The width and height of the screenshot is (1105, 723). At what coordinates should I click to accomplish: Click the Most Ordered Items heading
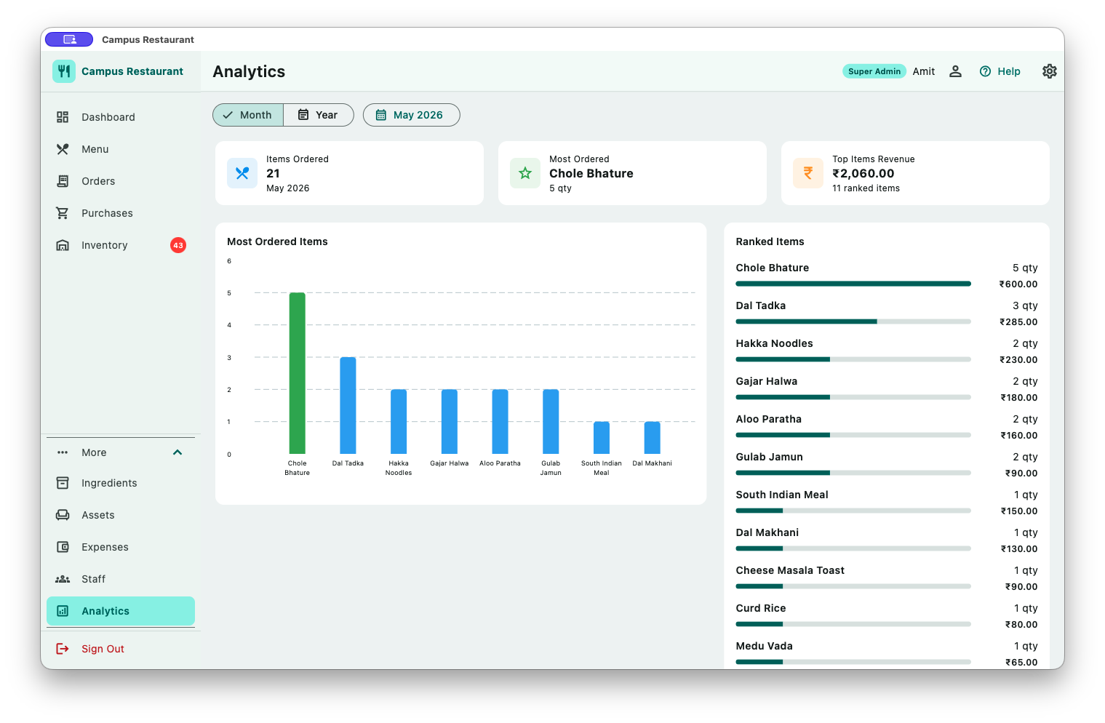[x=277, y=241]
